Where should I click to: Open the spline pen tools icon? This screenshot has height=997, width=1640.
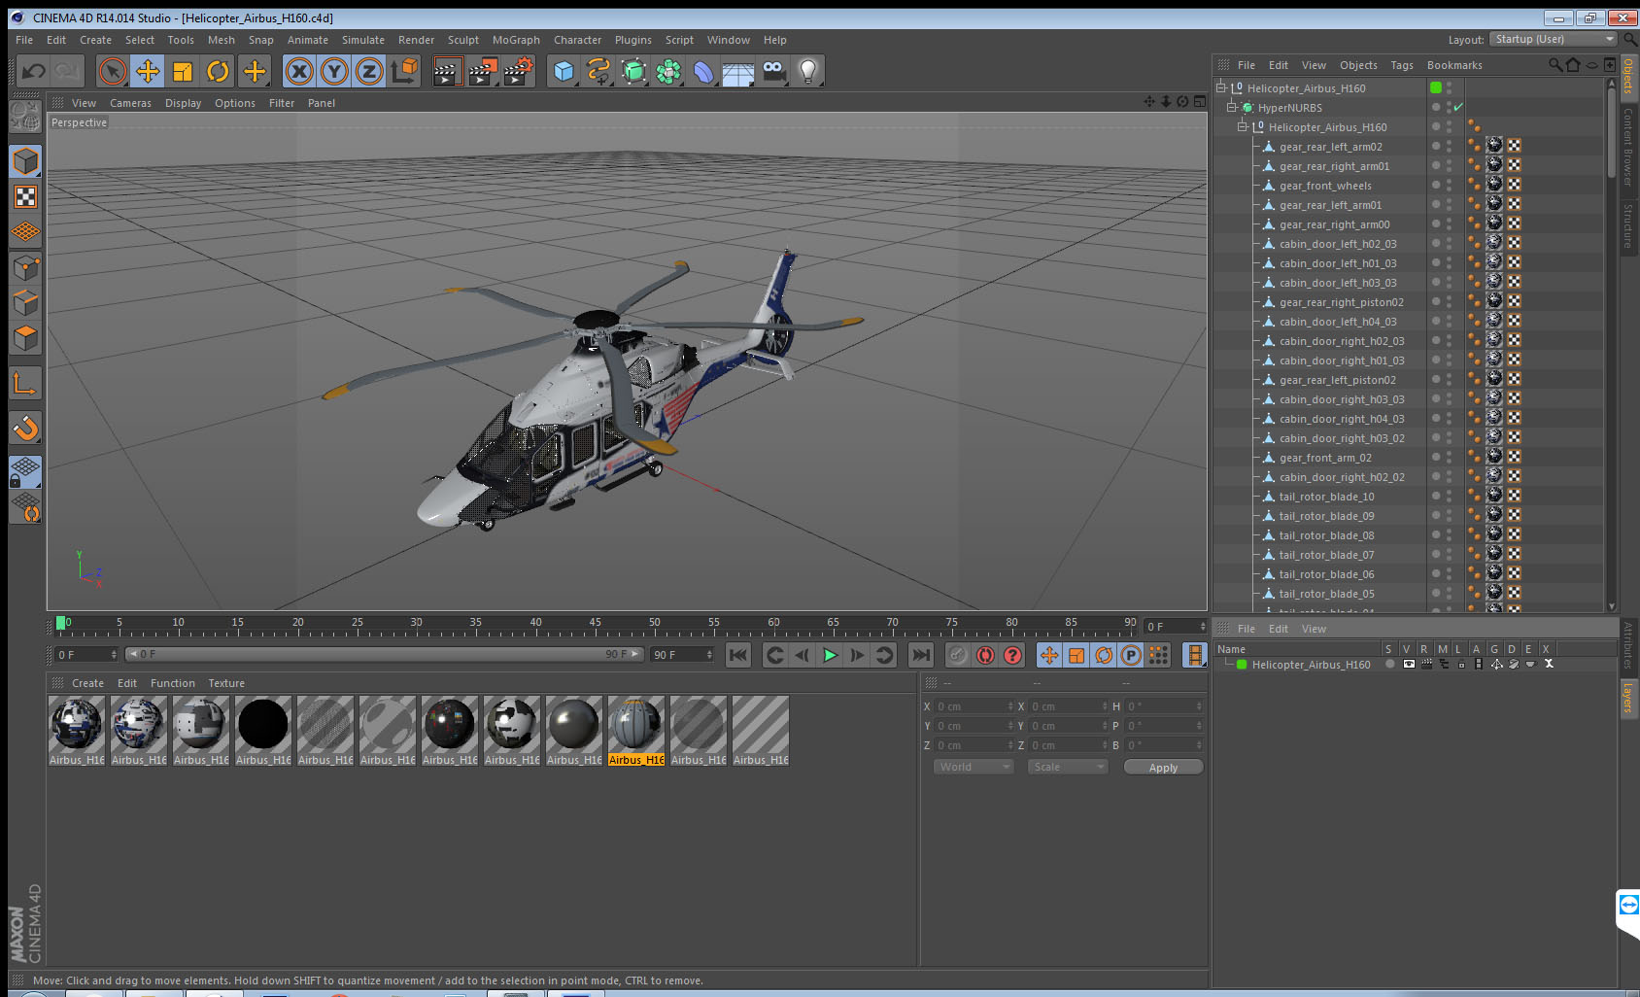coord(598,71)
